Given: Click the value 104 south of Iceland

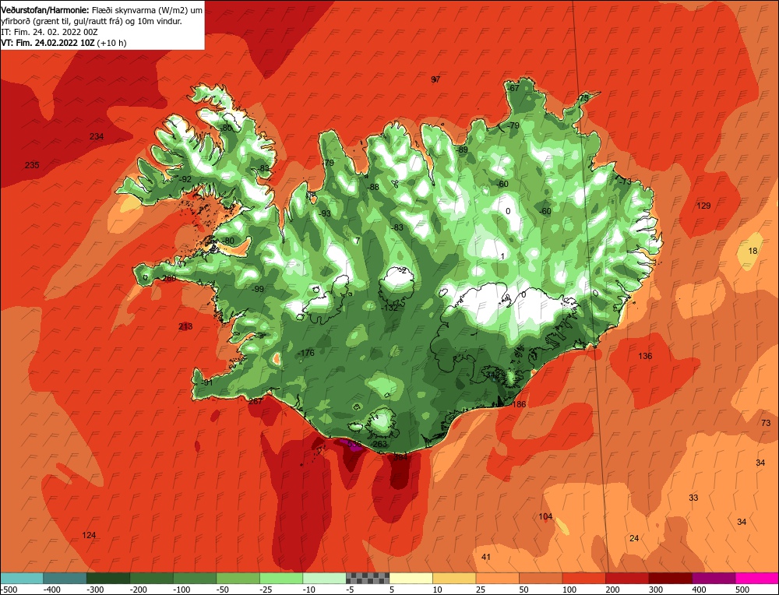Looking at the screenshot, I should click(x=545, y=516).
